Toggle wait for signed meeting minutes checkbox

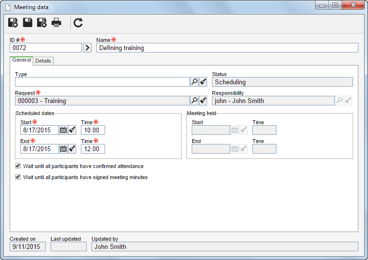pos(18,177)
